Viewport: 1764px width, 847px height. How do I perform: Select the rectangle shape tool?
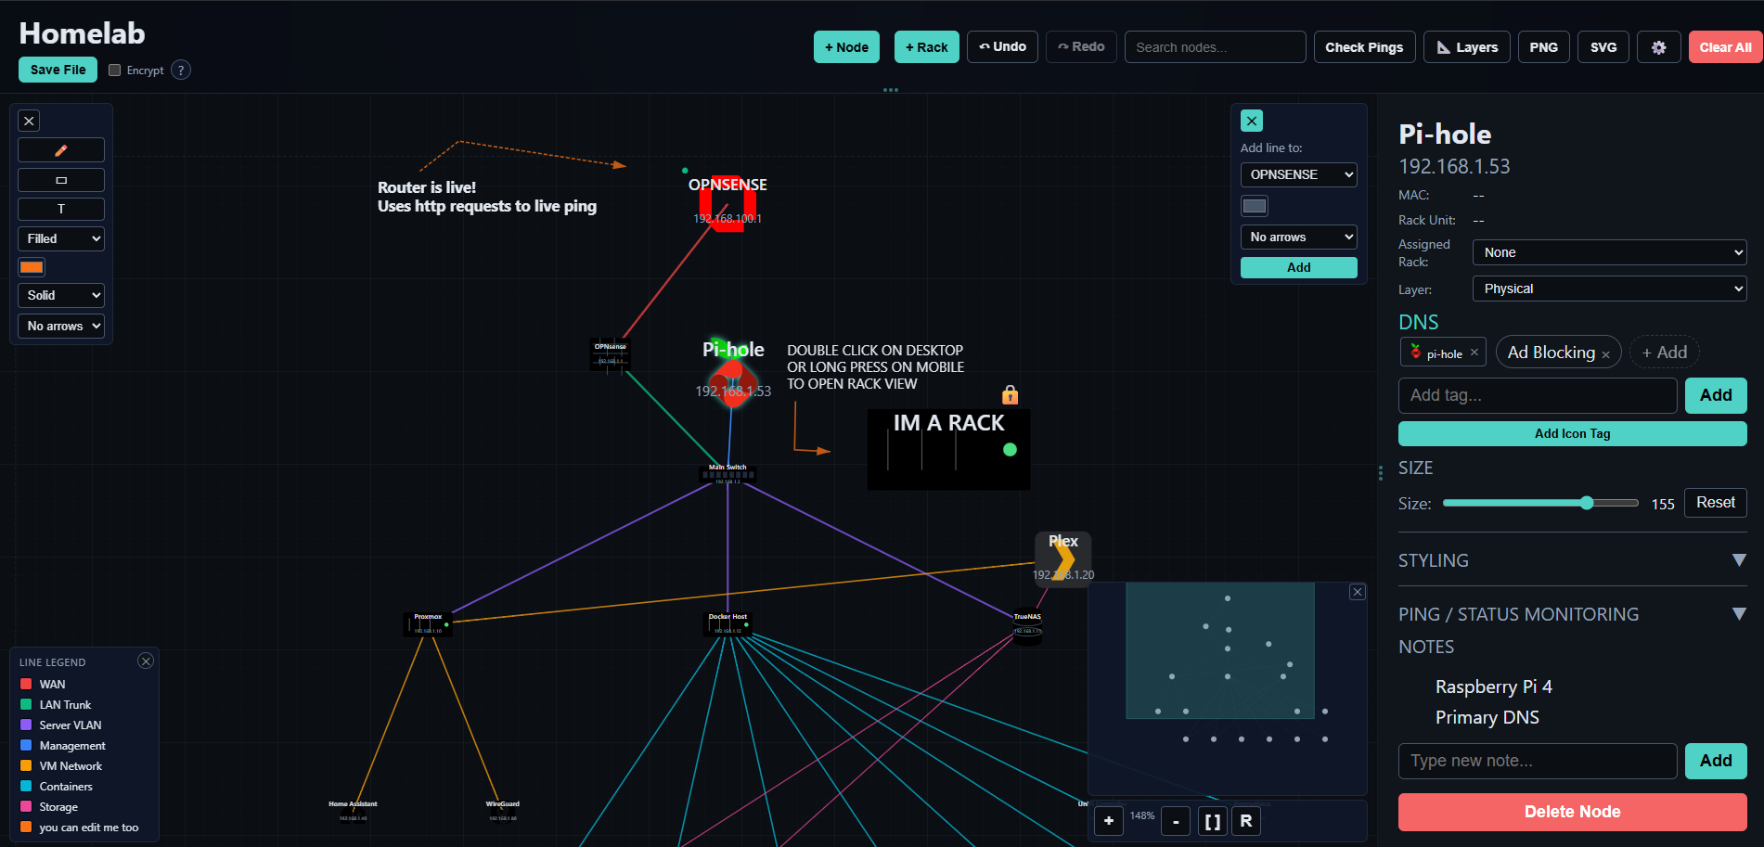61,180
